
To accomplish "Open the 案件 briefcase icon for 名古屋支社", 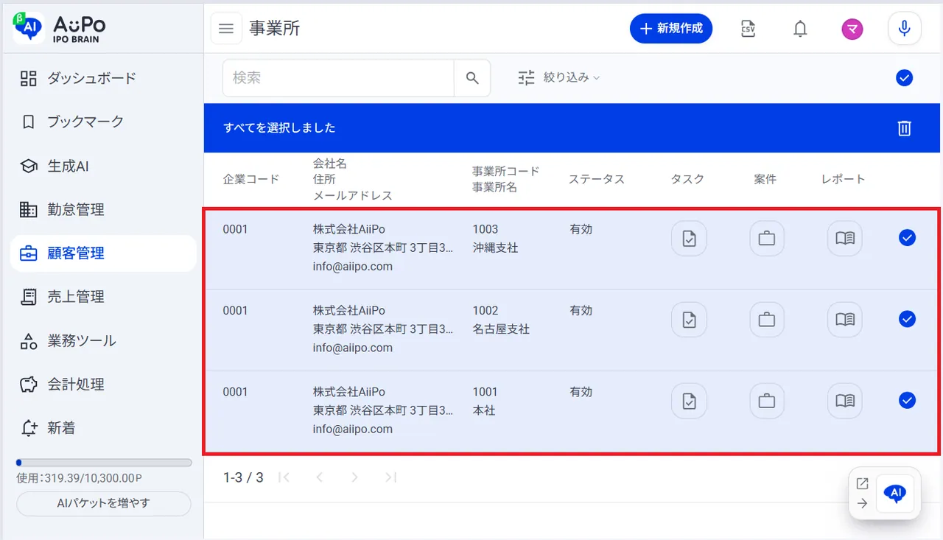I will point(767,320).
